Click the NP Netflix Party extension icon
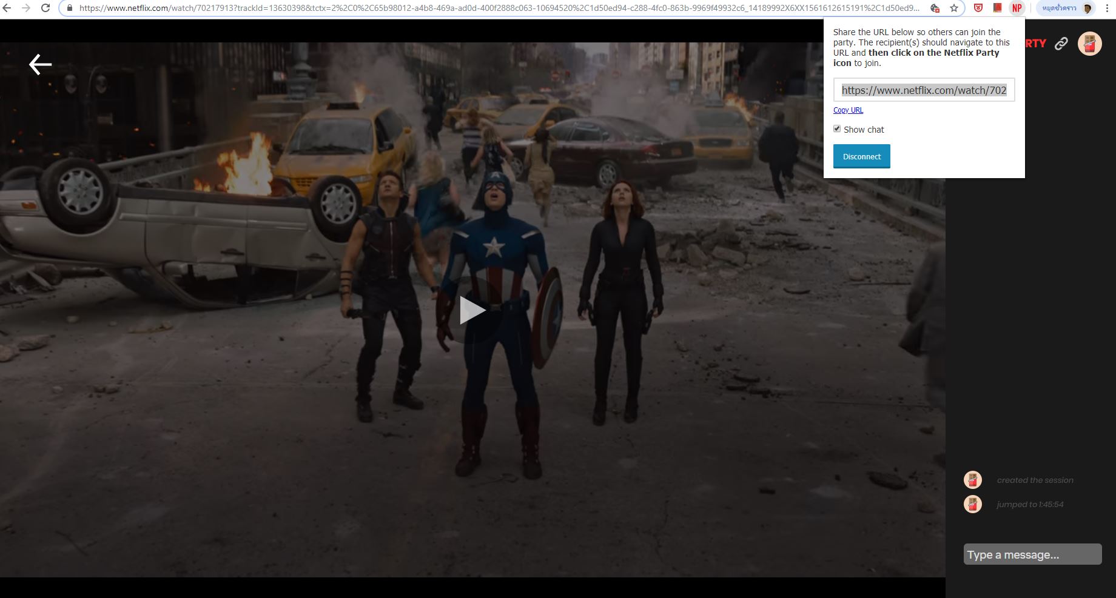 [1017, 8]
